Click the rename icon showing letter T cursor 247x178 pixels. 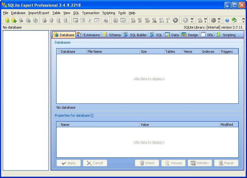83,20
